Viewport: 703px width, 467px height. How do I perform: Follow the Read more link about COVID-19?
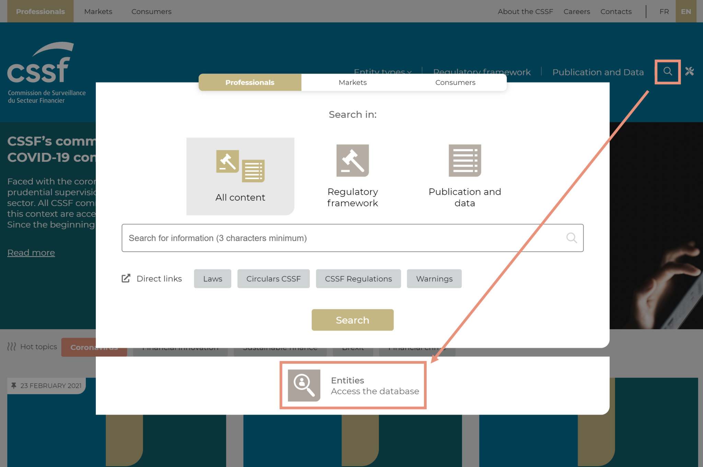pyautogui.click(x=31, y=252)
